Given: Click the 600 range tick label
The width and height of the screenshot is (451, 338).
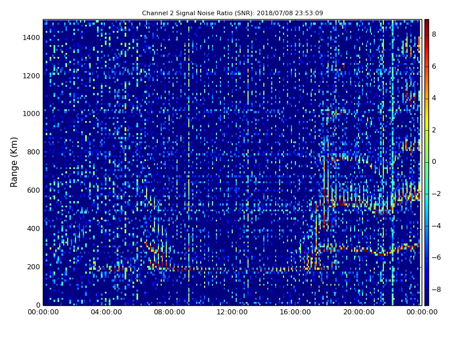Looking at the screenshot, I should point(34,190).
